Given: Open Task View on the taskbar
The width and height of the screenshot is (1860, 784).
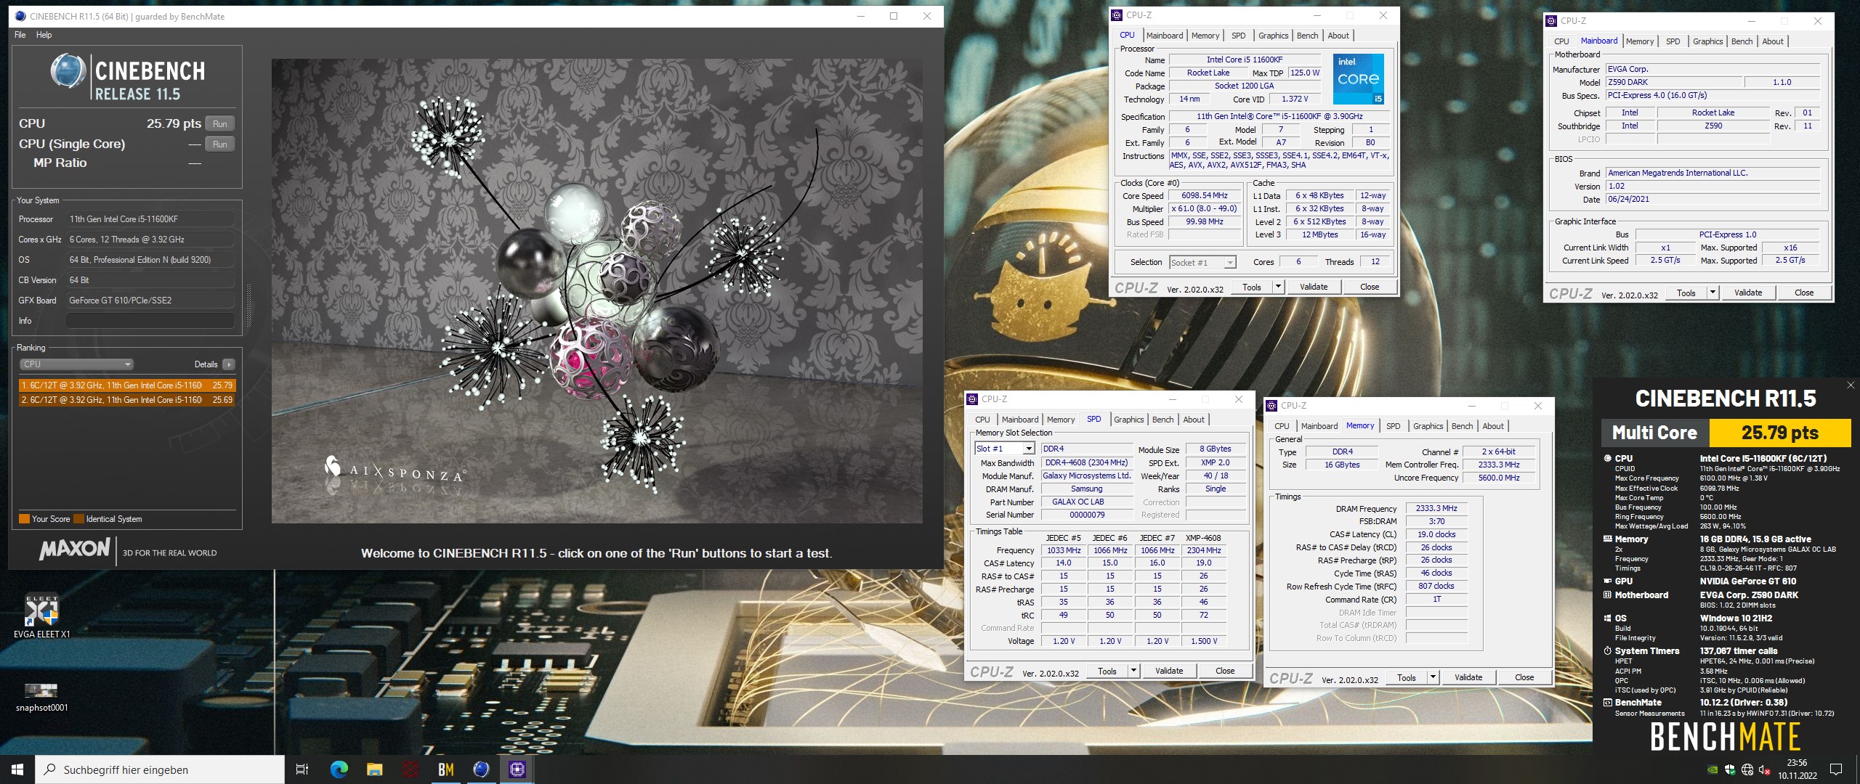Looking at the screenshot, I should [302, 769].
